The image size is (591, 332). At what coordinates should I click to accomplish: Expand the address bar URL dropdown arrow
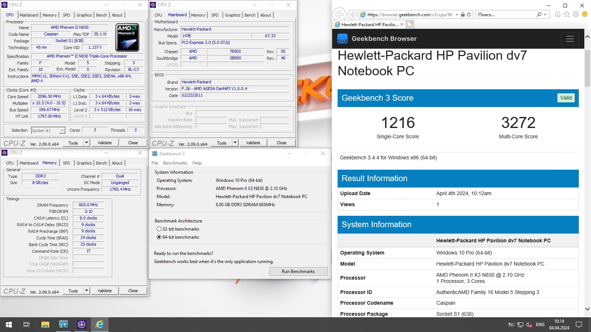click(x=457, y=14)
